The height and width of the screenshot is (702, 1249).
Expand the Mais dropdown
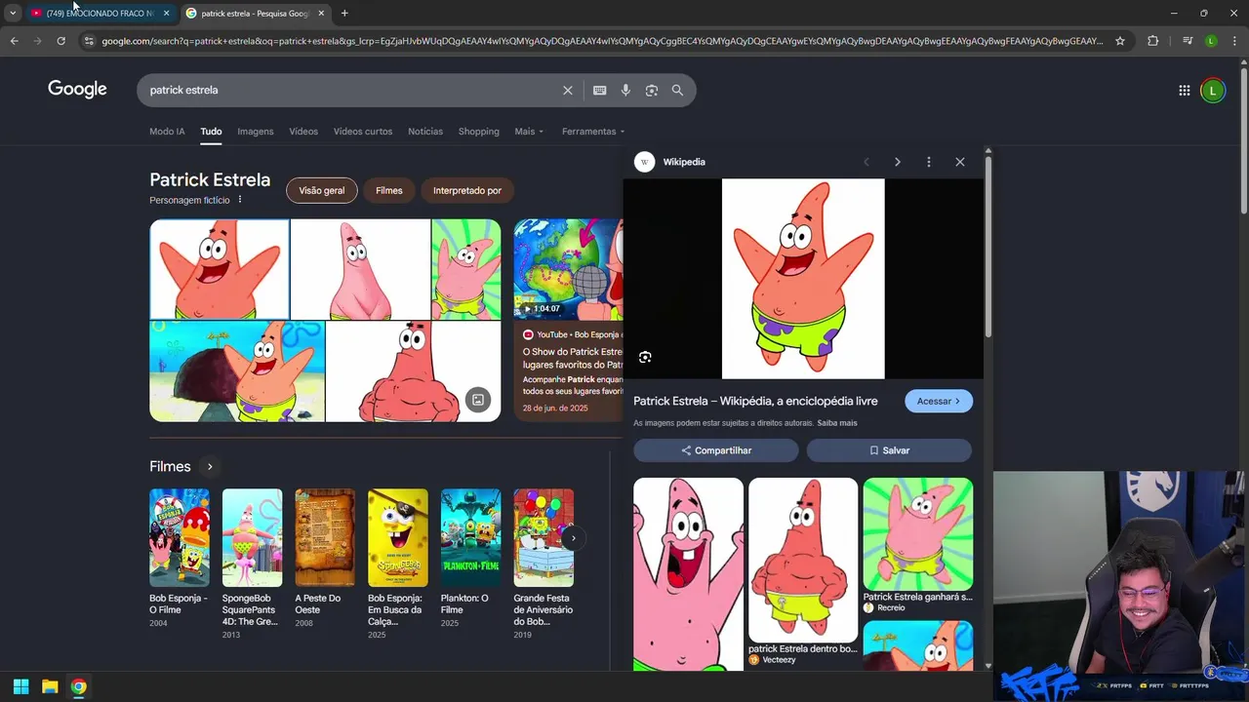tap(529, 132)
